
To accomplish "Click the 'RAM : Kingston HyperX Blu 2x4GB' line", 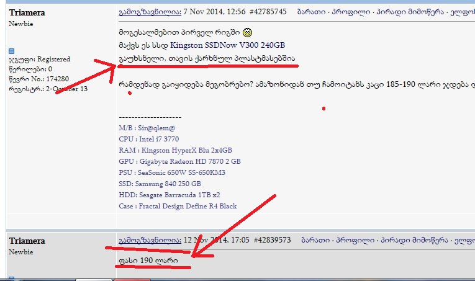I will (x=175, y=150).
